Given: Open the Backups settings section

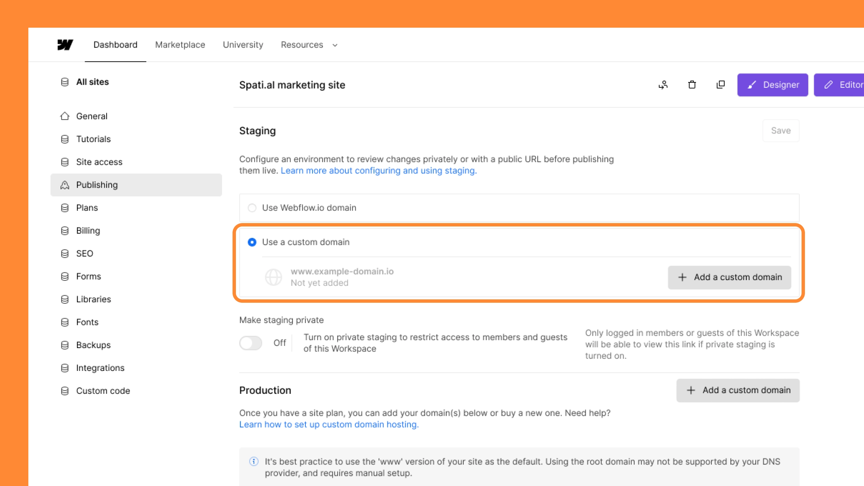Looking at the screenshot, I should tap(93, 345).
